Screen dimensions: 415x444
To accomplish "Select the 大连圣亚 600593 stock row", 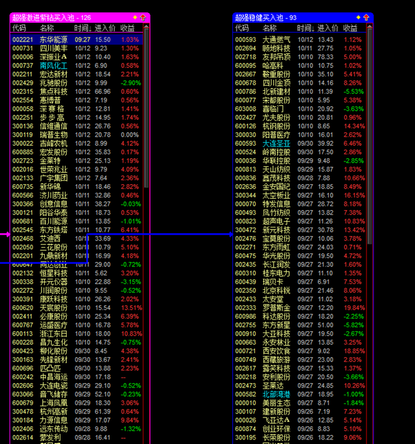I will point(298,143).
